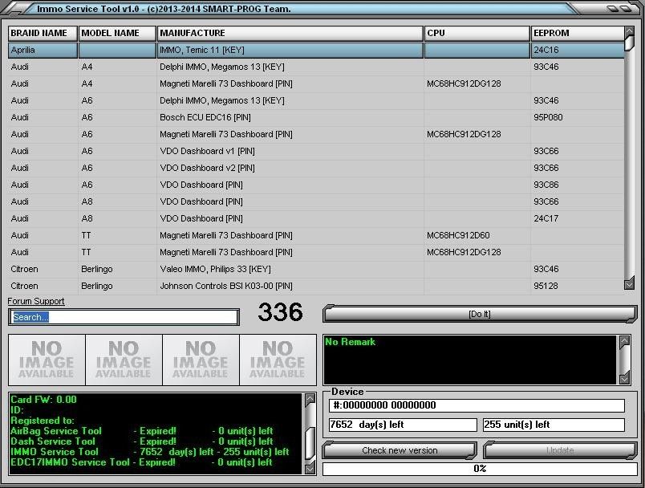This screenshot has height=488, width=645.
Task: Click the CPU column header
Action: click(x=477, y=34)
